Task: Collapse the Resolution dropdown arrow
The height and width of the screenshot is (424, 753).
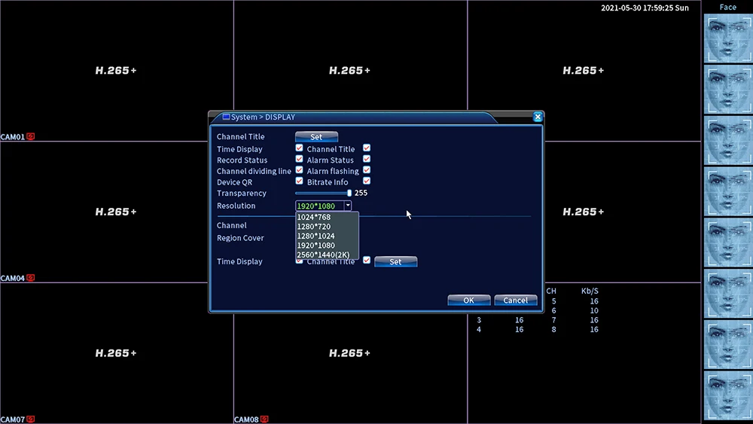Action: pos(348,206)
